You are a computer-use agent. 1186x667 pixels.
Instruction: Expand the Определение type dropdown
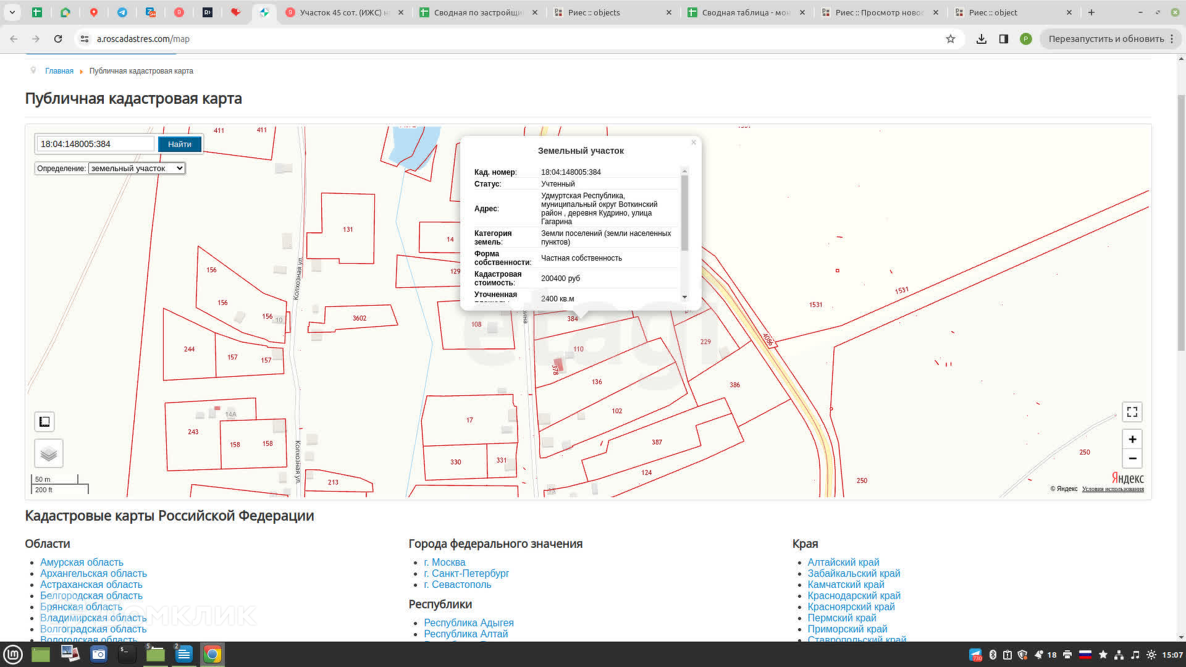(x=137, y=169)
